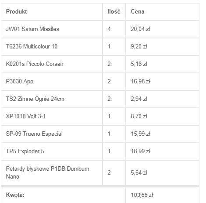Open K0201s Piccolo Corsair product entry
The width and height of the screenshot is (206, 203).
[35, 64]
